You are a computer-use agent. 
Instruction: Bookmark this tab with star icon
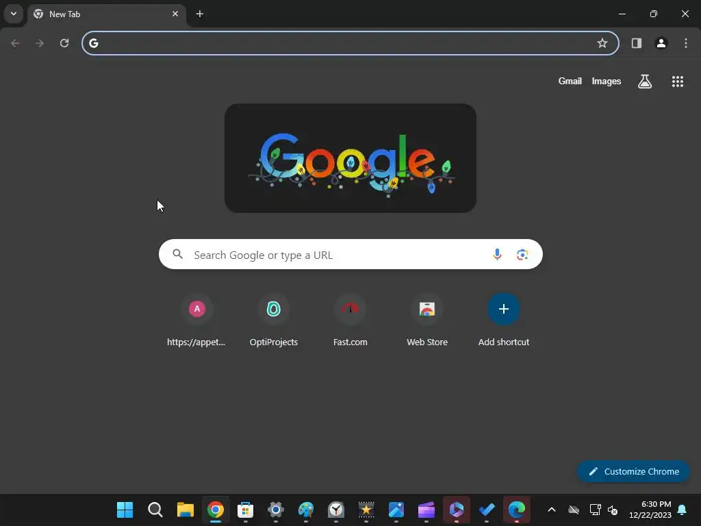click(602, 43)
